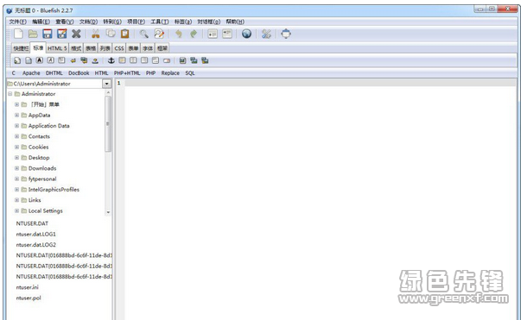Switch to the CSS toolbar tab
This screenshot has width=527, height=320.
[119, 48]
